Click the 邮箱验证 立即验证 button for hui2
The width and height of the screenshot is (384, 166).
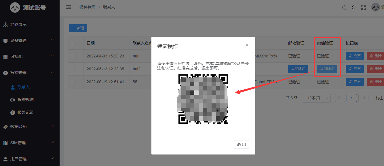click(x=298, y=69)
